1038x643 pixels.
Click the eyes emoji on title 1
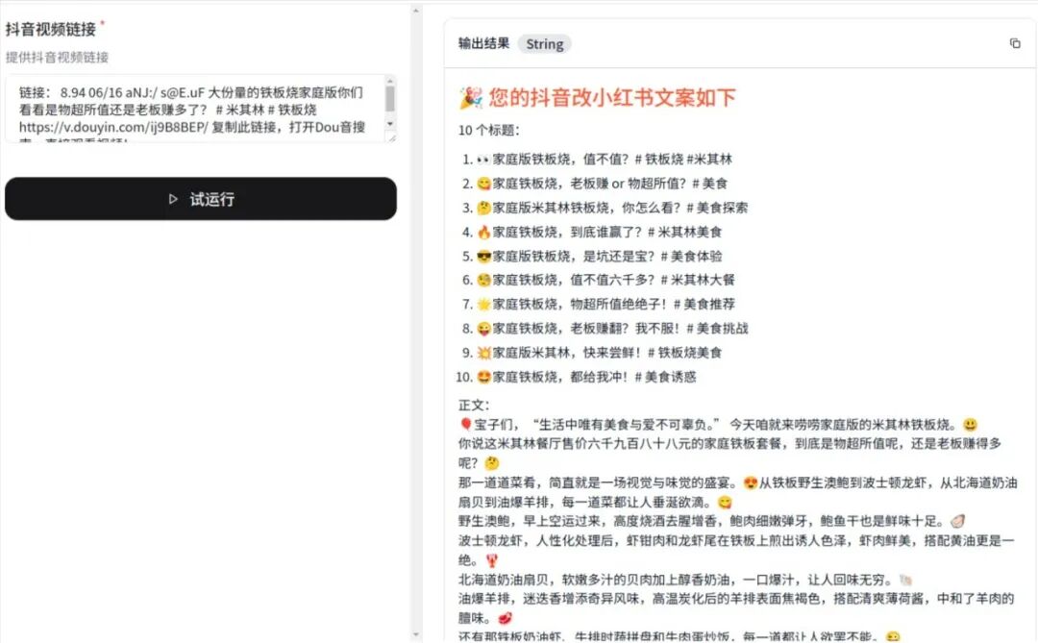483,160
